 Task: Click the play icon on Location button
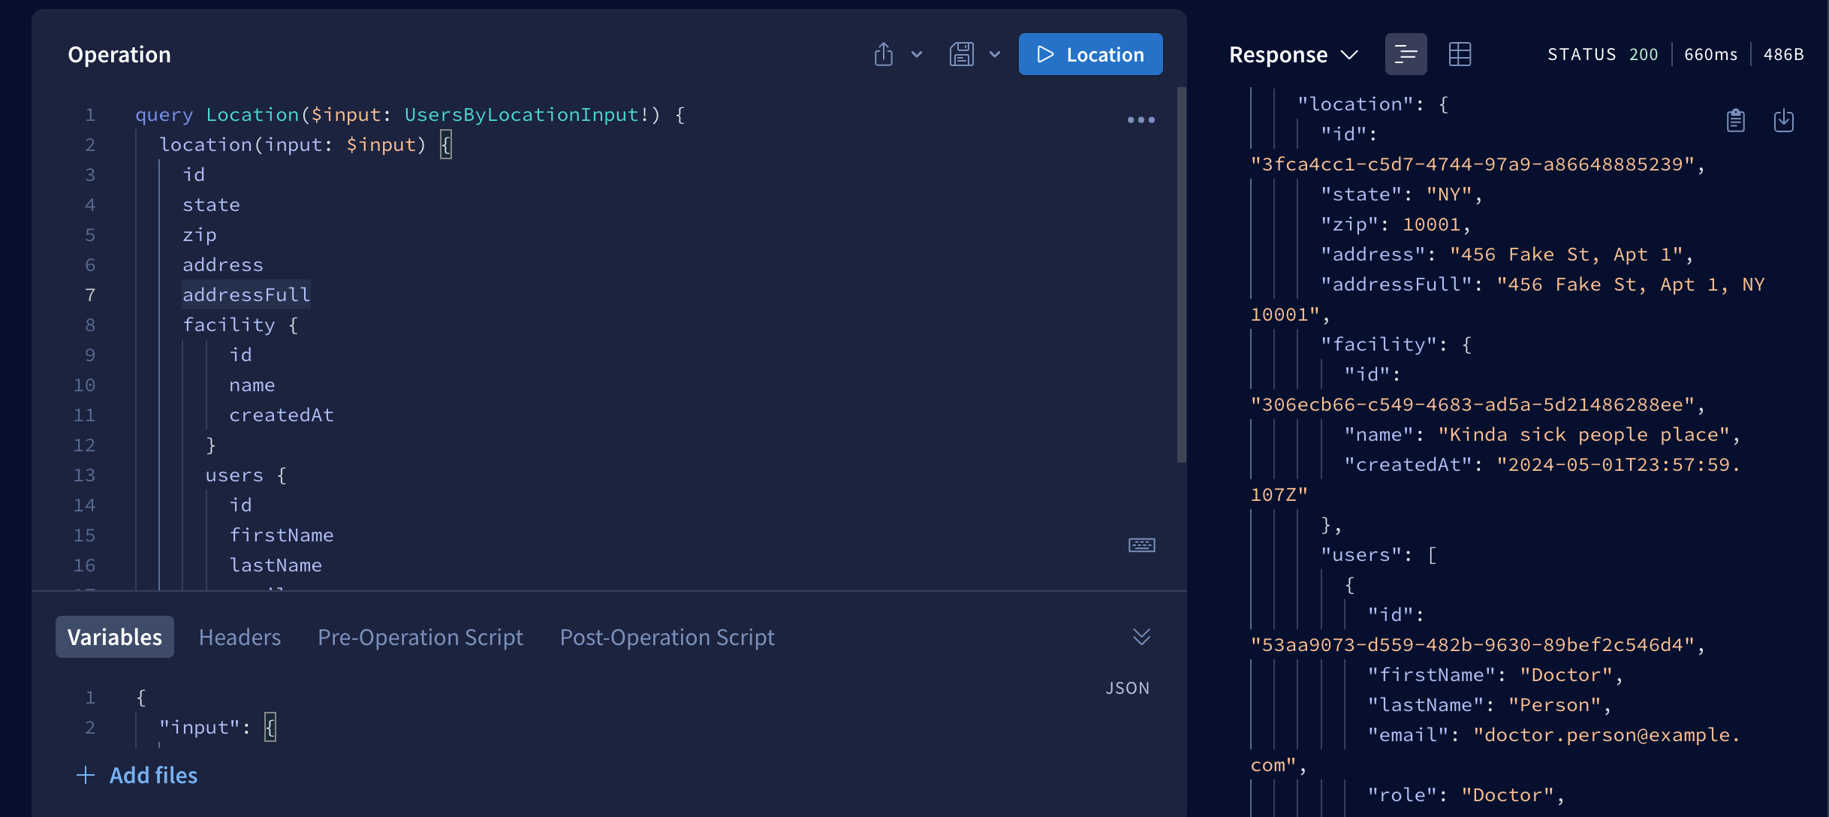click(1044, 54)
